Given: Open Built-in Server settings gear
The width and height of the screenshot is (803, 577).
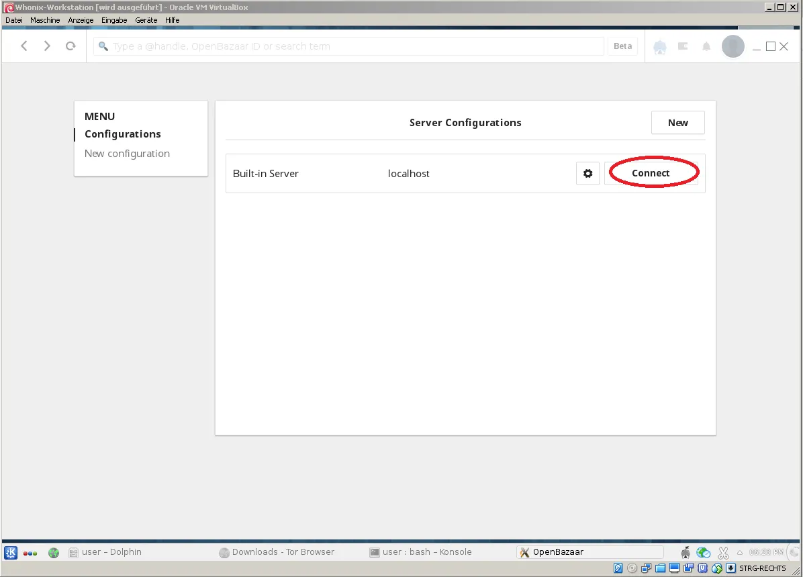Looking at the screenshot, I should point(587,174).
